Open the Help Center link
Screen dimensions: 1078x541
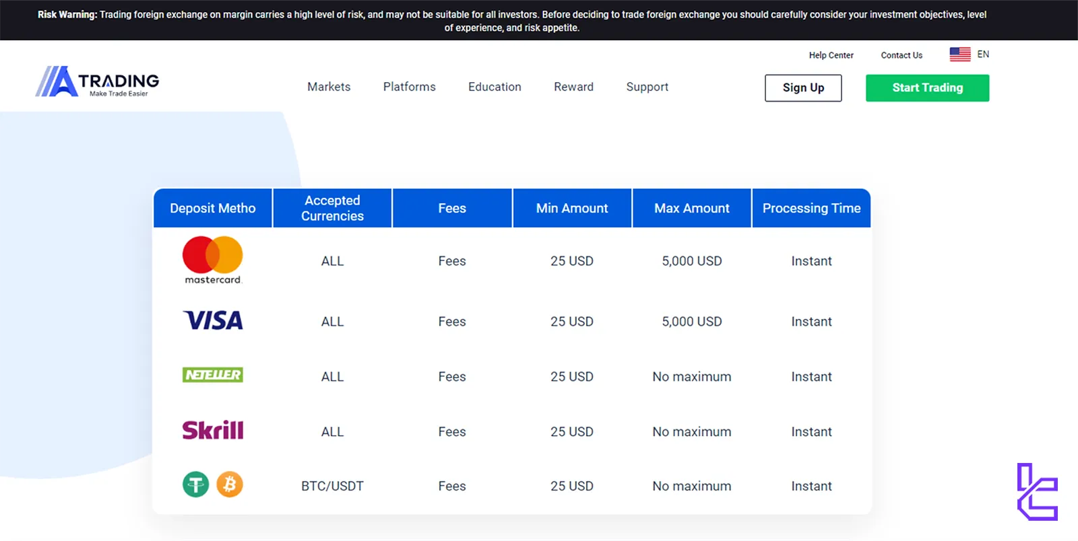pos(831,55)
